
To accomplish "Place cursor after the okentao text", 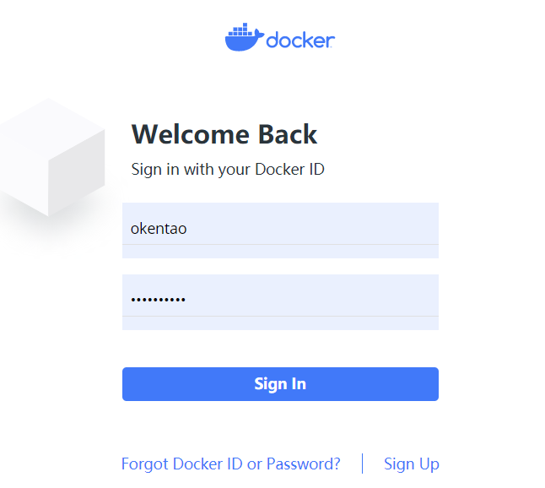I will pyautogui.click(x=187, y=229).
